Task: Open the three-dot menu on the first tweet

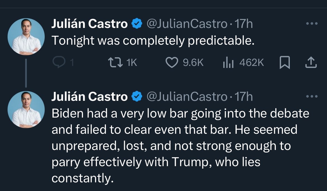Action: point(312,24)
